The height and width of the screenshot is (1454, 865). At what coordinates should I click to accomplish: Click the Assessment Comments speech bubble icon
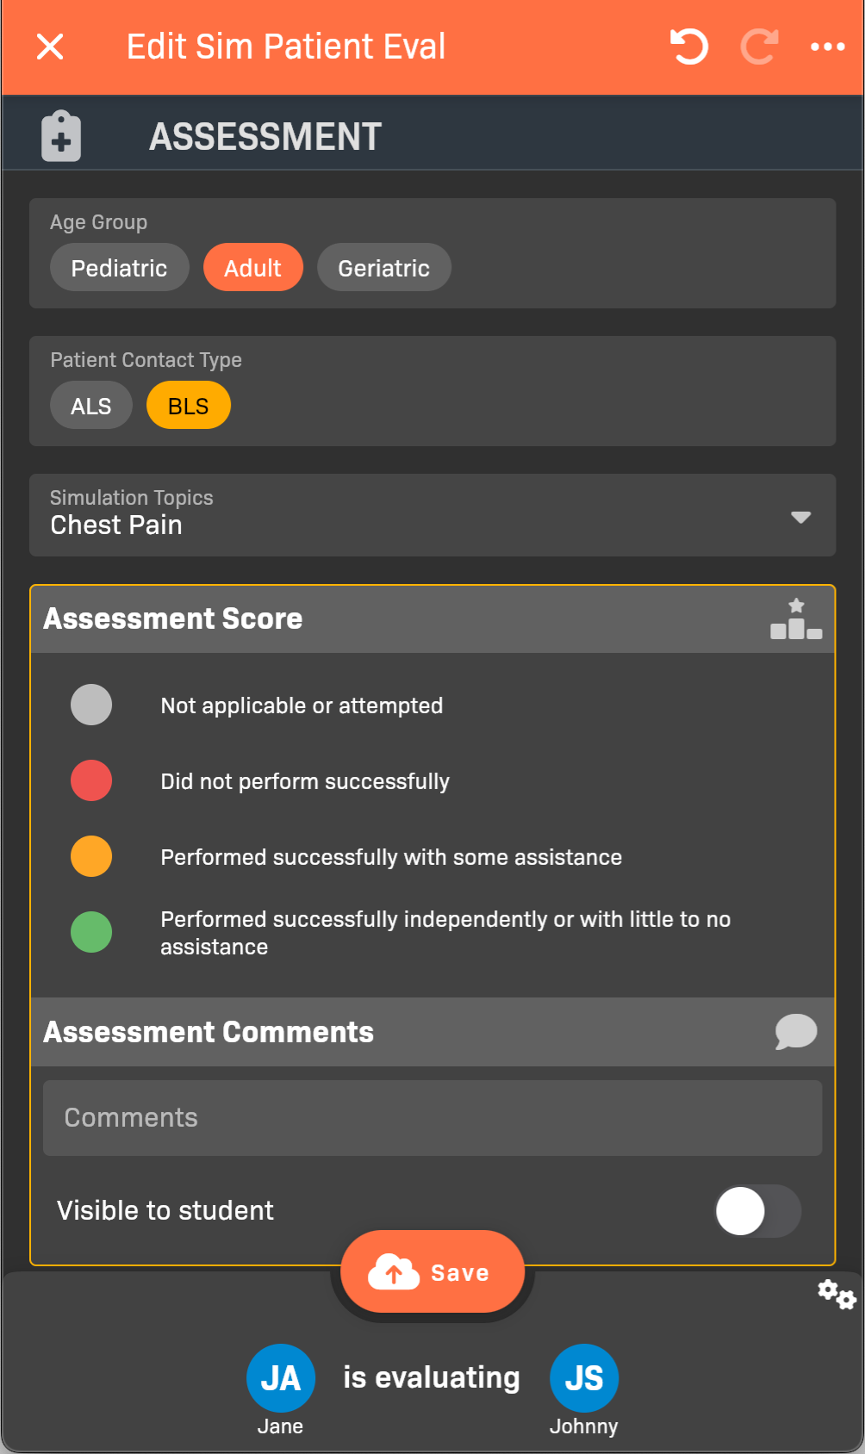point(795,1031)
